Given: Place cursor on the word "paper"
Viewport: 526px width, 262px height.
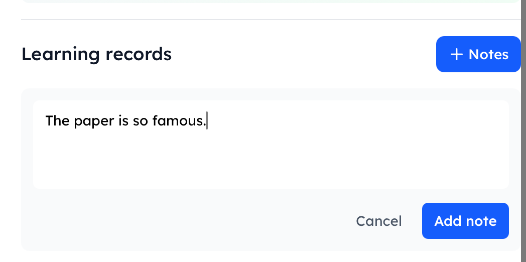Looking at the screenshot, I should (x=94, y=121).
